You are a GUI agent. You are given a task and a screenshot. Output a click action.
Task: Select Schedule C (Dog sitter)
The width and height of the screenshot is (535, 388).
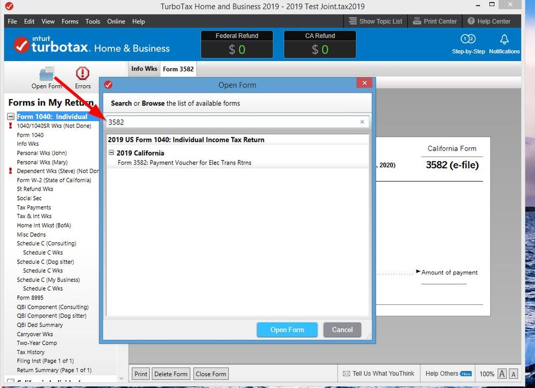(46, 262)
